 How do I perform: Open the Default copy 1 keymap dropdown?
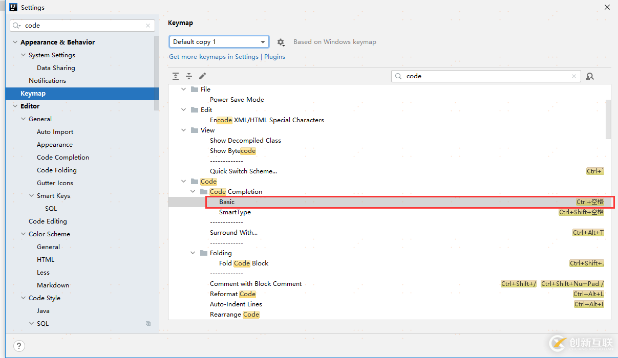[x=219, y=42]
